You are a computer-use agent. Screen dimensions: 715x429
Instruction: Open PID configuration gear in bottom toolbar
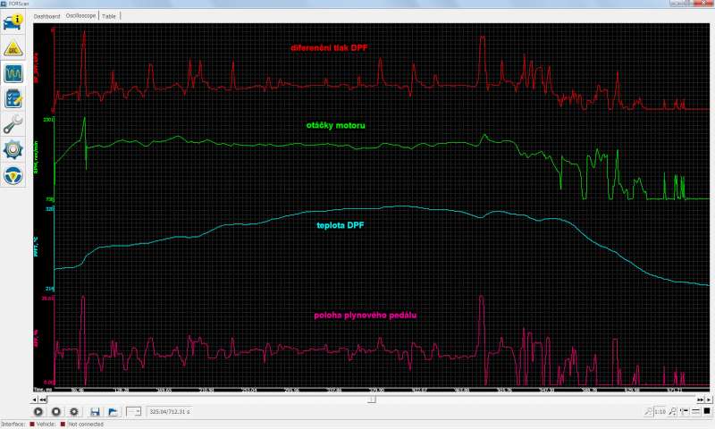click(x=74, y=412)
